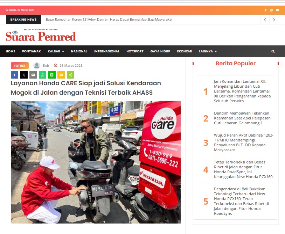This screenshot has width=285, height=234.
Task: Expand the KALBAR dropdown menu
Action: pos(56,51)
